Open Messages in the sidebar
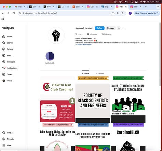This screenshot has width=162, height=151. tap(9, 62)
